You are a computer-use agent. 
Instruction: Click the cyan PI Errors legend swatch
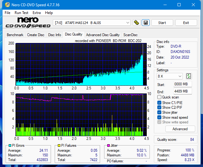tap(10, 146)
